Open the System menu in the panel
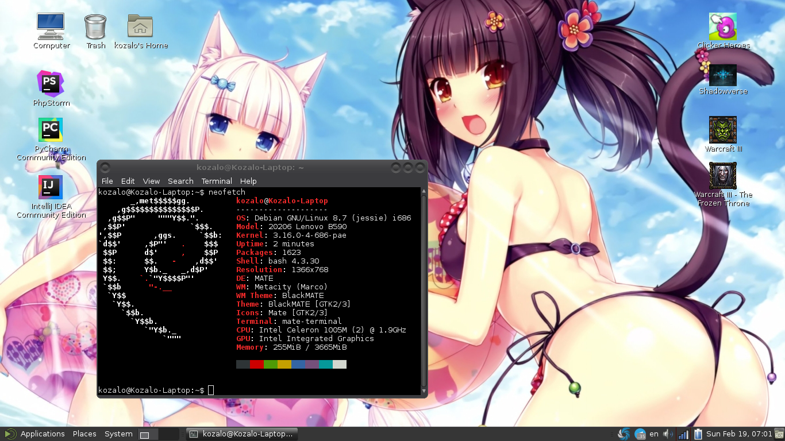 [x=118, y=434]
